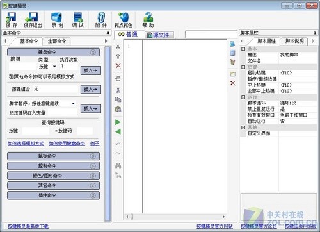Screen dimensions: 320x232
Task: Click the editor horizontal scrollbar
Action: point(175,217)
